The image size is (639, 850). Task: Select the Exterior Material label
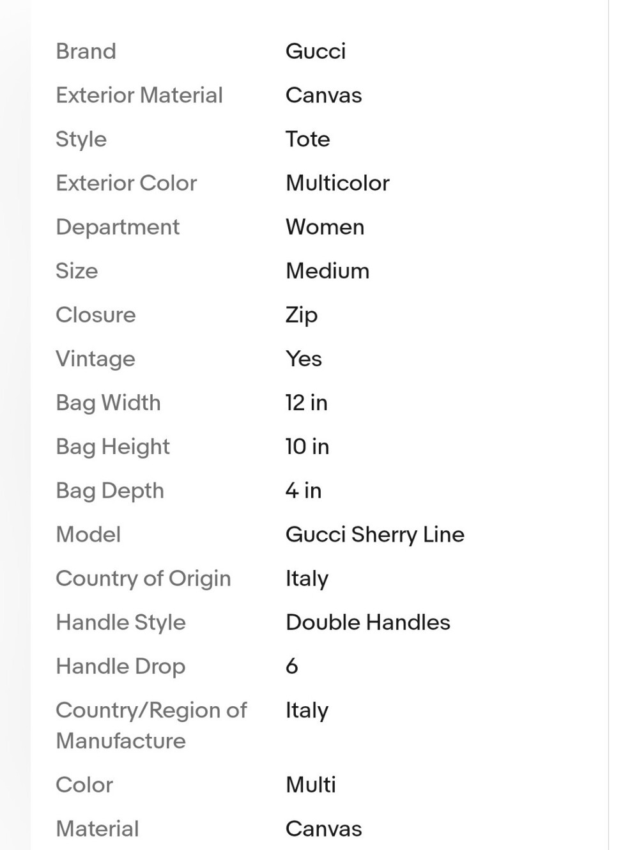pos(139,95)
